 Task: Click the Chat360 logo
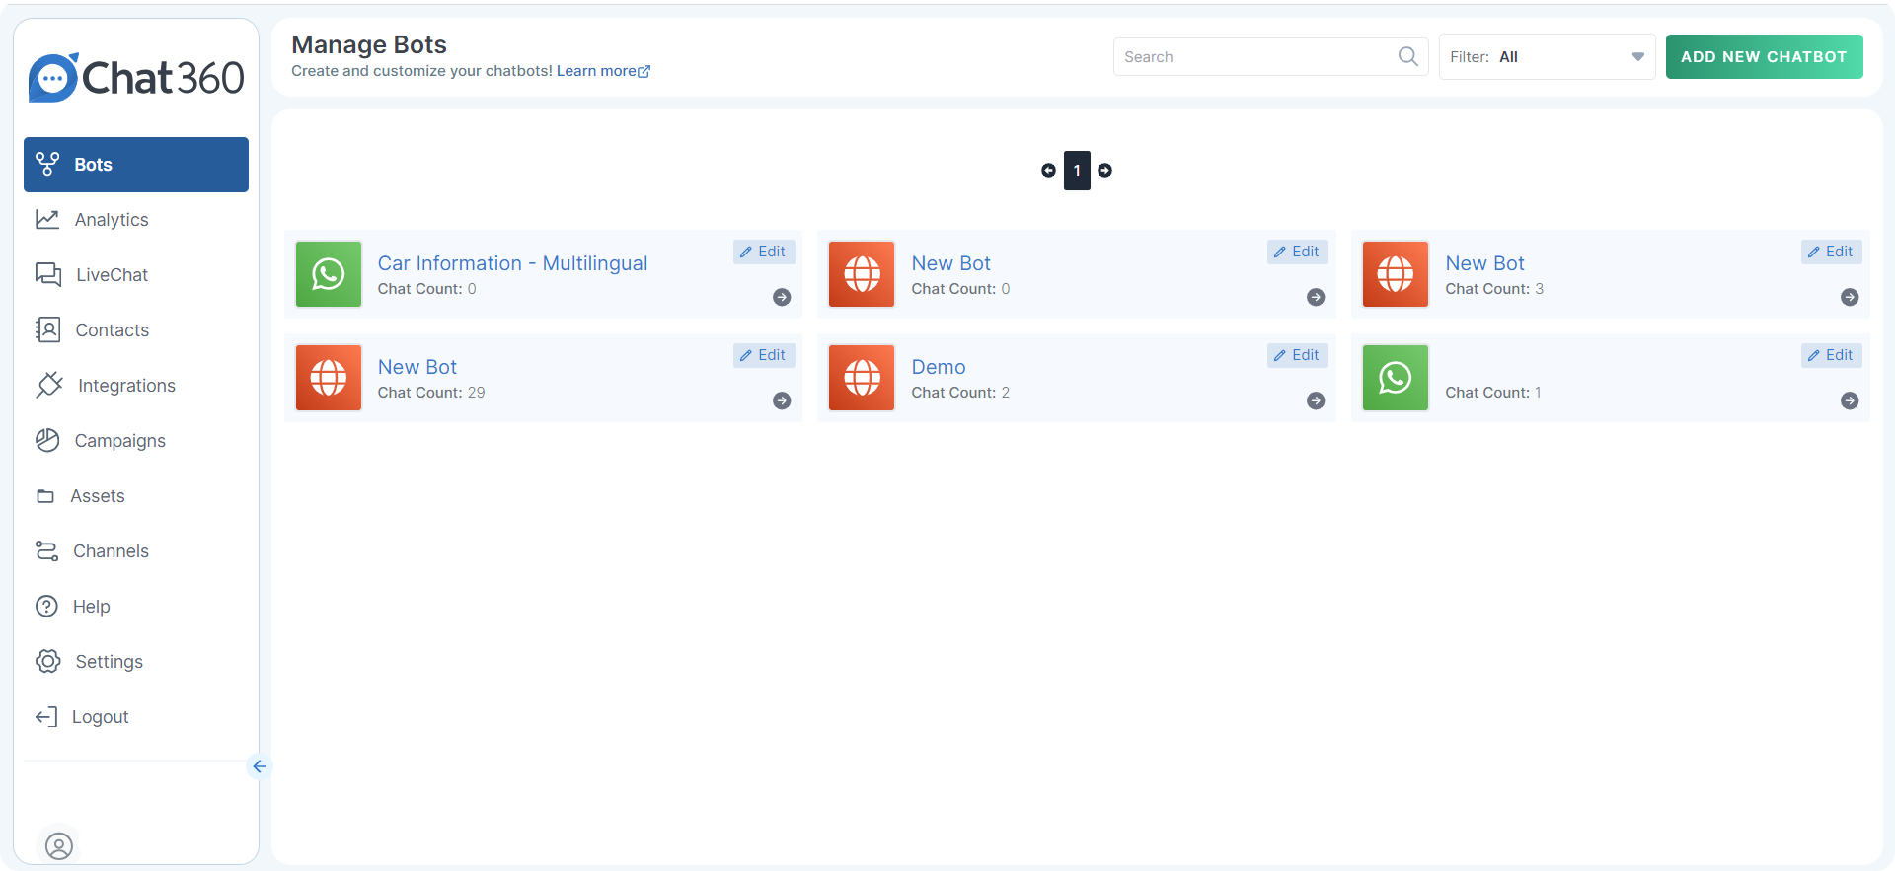coord(136,78)
